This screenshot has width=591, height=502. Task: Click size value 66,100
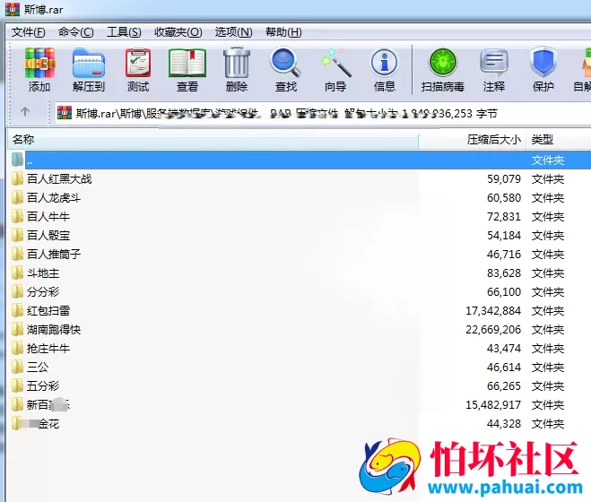504,291
